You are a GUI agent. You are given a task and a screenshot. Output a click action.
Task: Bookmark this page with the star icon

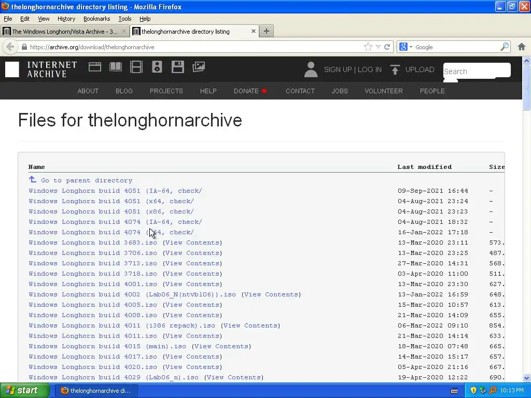(x=368, y=47)
